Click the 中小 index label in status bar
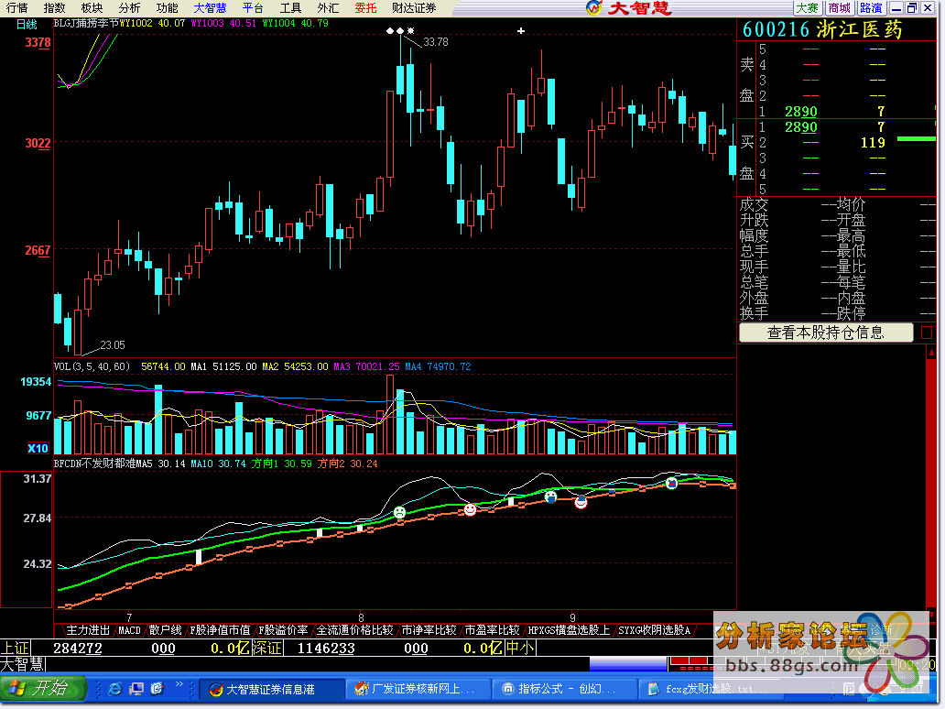The height and width of the screenshot is (709, 945). 520,649
